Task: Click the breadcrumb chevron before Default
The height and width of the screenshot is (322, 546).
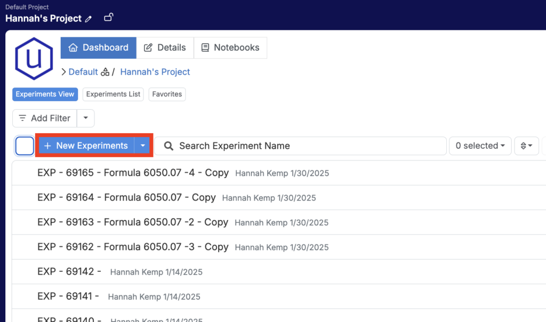Action: click(63, 72)
